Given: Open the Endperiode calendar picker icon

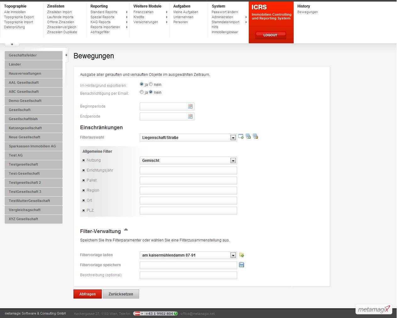Looking at the screenshot, I should coord(190,117).
